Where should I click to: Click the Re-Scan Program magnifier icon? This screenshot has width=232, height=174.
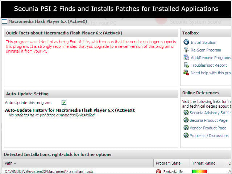tap(186, 50)
